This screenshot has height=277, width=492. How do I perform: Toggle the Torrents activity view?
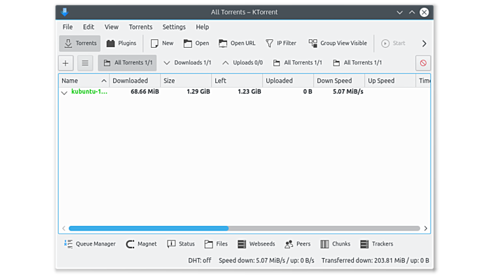[80, 43]
